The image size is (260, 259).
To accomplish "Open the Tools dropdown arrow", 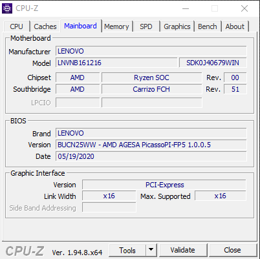I will (x=151, y=250).
